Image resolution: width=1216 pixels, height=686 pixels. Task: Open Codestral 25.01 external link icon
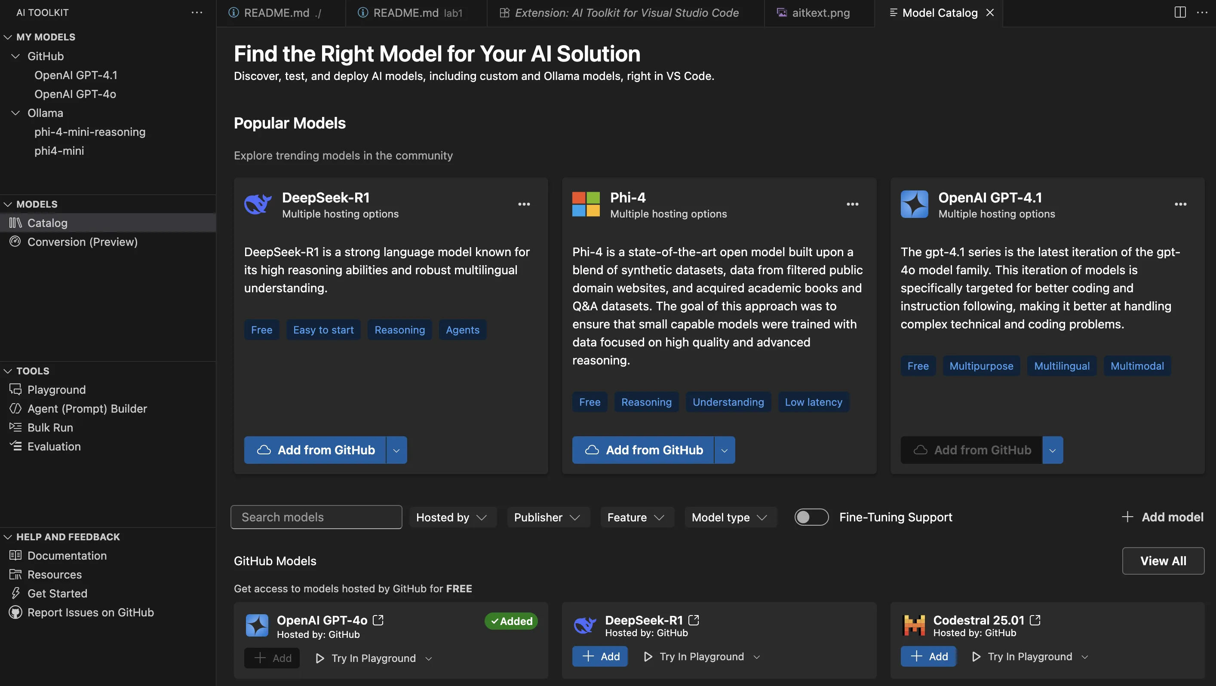[x=1035, y=620]
